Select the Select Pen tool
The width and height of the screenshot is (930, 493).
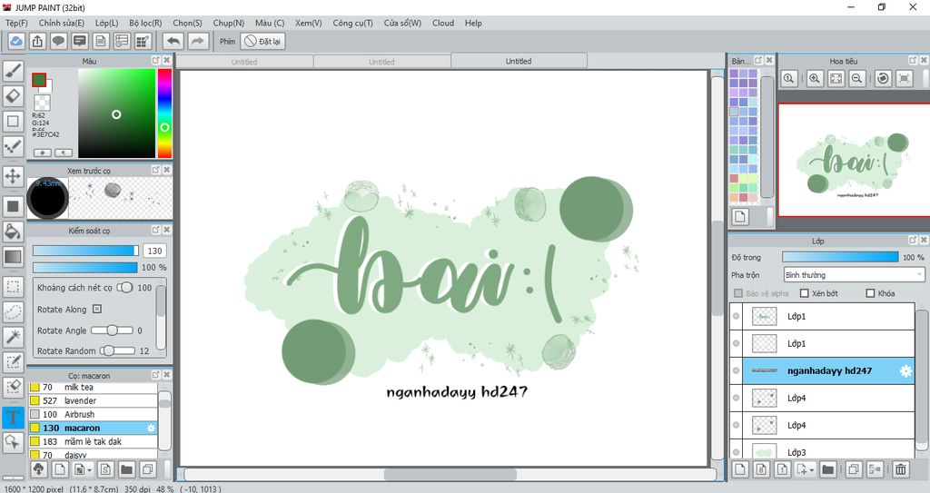13,362
